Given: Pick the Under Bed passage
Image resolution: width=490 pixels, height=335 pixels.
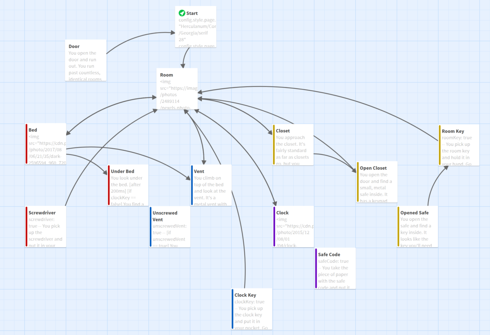Looking at the screenshot, I should pos(128,185).
